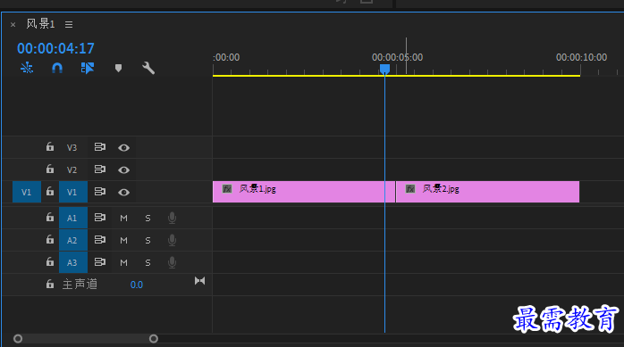This screenshot has width=624, height=347.
Task: Close the 风景1 sequence tab
Action: pyautogui.click(x=13, y=25)
